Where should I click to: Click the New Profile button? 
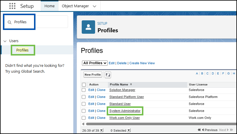click(93, 75)
